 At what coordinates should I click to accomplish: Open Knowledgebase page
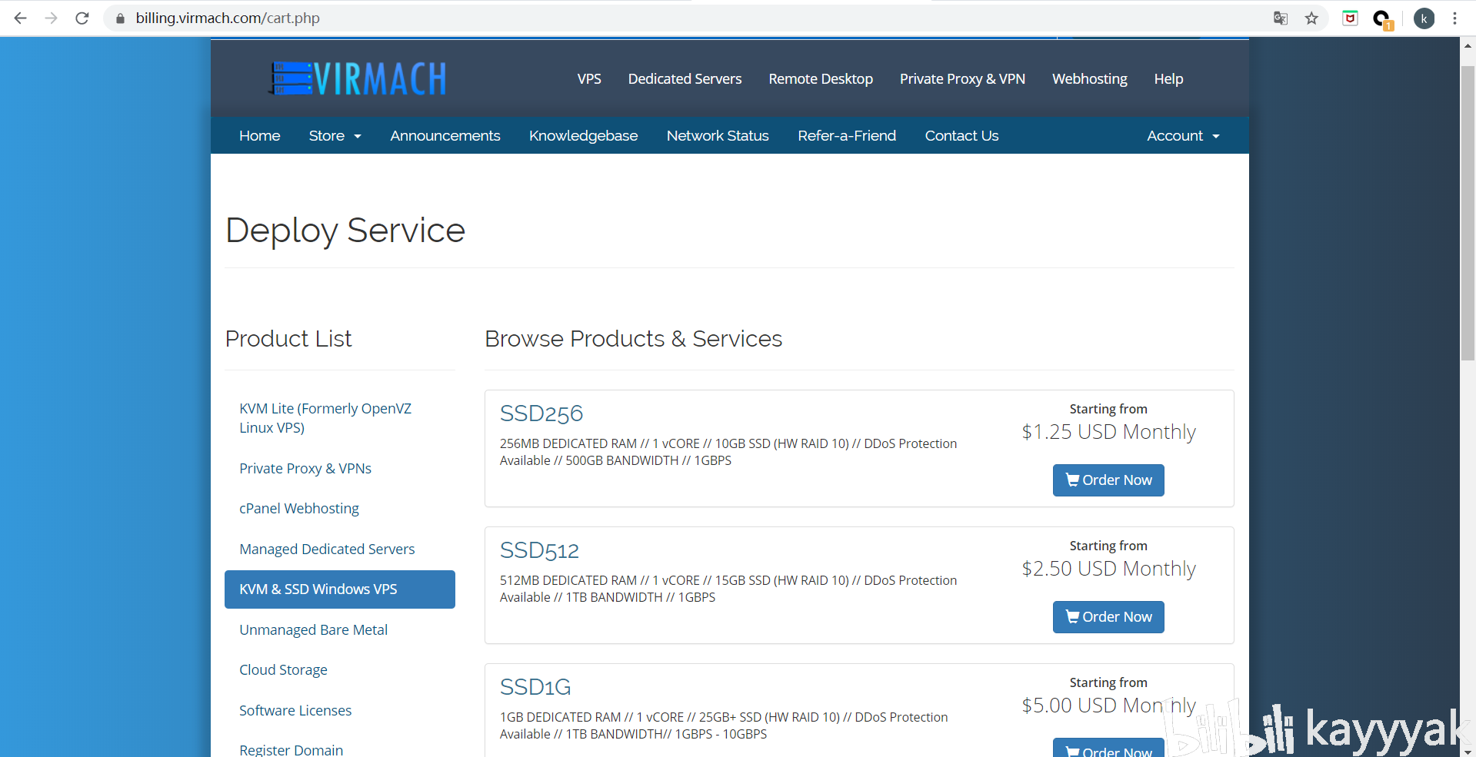[583, 135]
